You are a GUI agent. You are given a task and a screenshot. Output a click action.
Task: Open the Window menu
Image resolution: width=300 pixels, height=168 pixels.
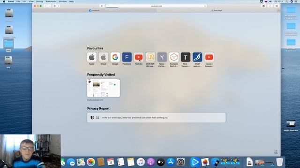coord(63,1)
